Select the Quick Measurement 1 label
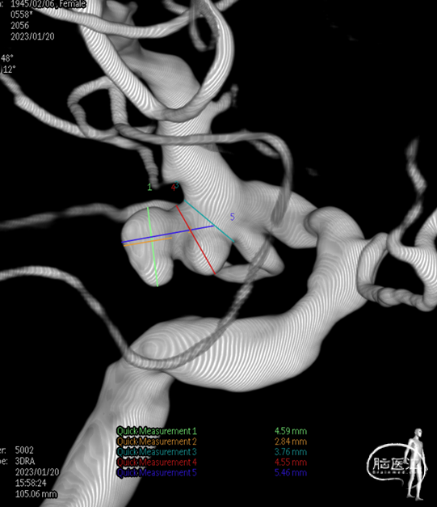This screenshot has height=507, width=437. point(157,431)
